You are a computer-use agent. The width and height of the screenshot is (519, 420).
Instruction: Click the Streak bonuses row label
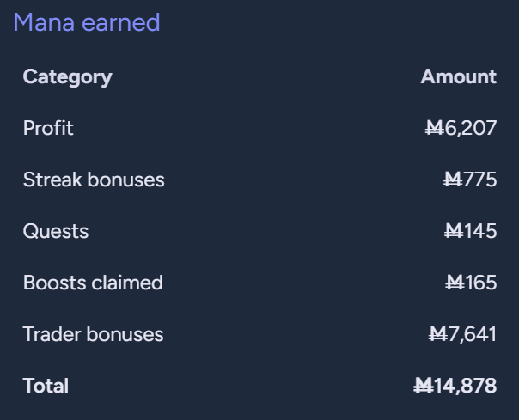pyautogui.click(x=94, y=180)
